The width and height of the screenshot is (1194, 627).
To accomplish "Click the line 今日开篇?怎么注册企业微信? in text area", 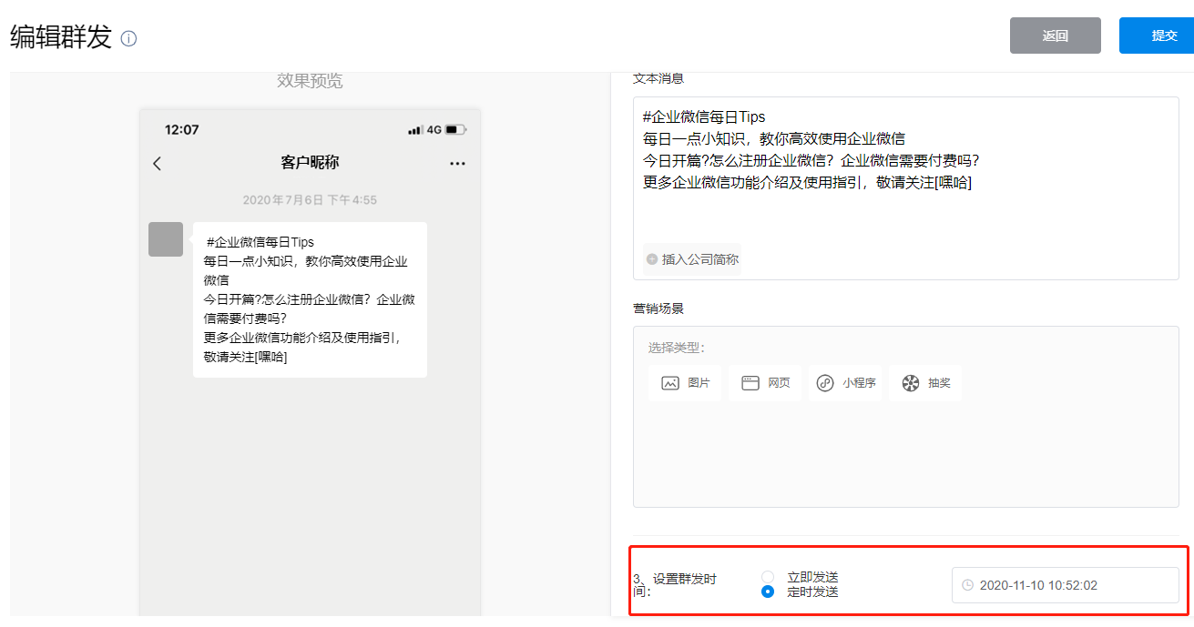I will [x=811, y=160].
